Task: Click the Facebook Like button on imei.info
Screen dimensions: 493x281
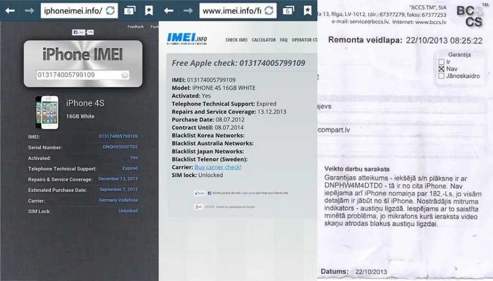Action: (x=199, y=193)
